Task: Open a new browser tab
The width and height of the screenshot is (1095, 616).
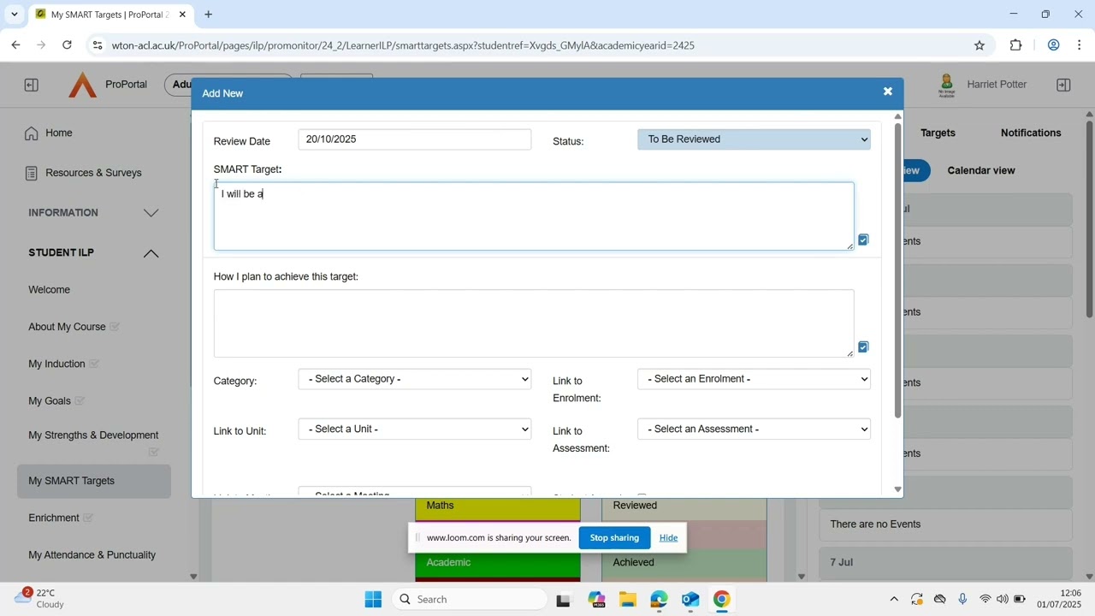Action: 208,15
